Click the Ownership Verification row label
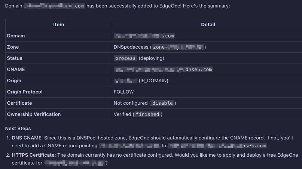302x169 pixels. [34, 114]
